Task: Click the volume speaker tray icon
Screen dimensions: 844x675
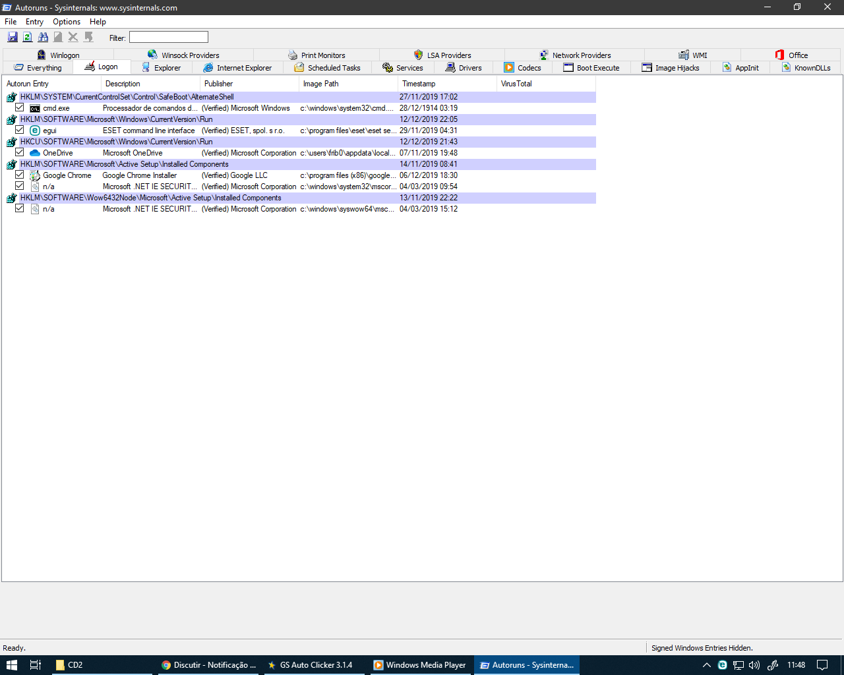Action: (x=754, y=665)
